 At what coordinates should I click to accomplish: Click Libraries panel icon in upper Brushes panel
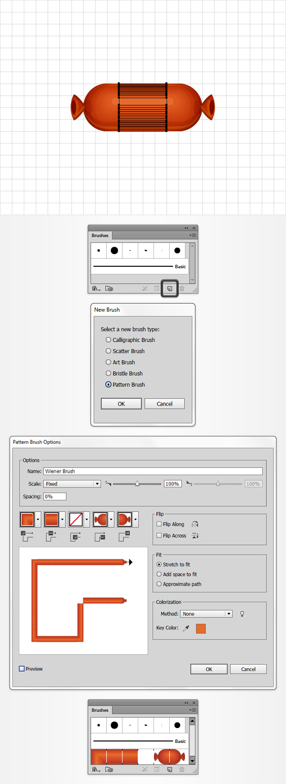point(109,289)
